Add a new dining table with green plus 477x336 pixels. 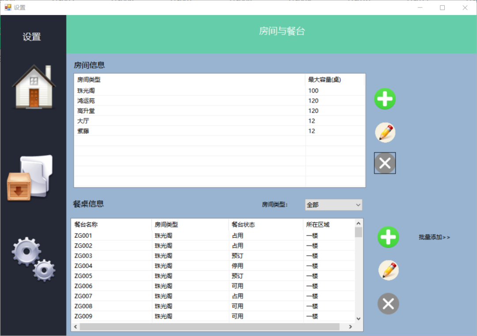[388, 237]
